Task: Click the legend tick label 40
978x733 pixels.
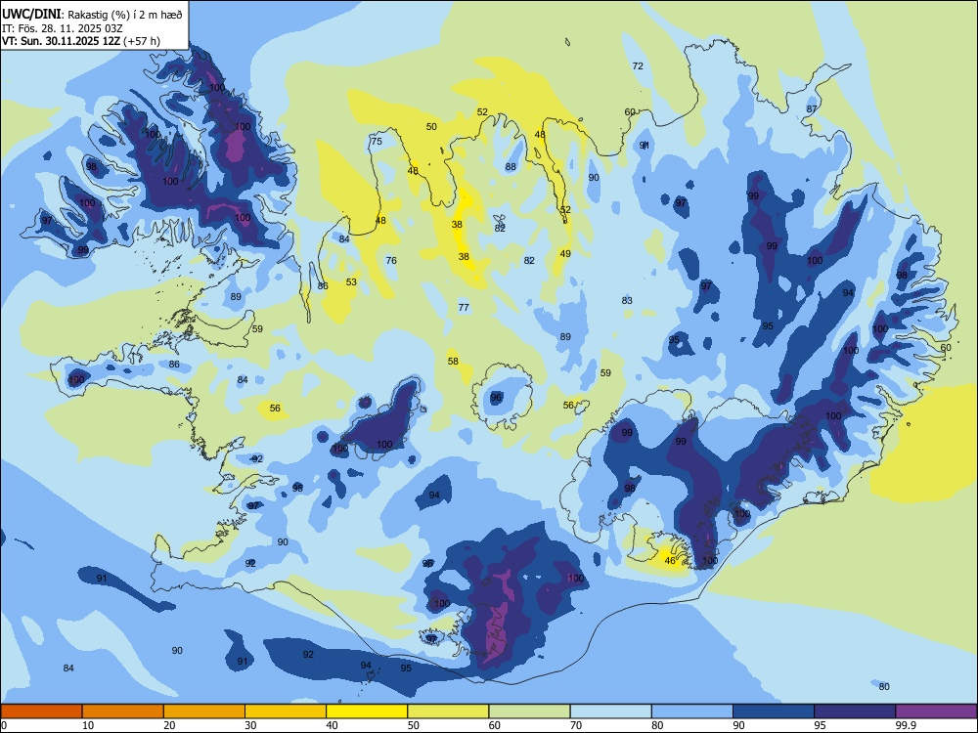Action: click(333, 725)
